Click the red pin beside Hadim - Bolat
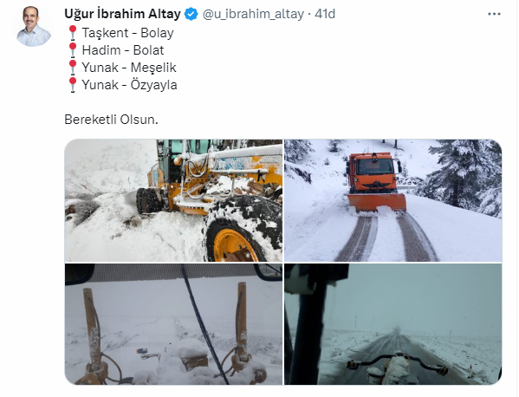 [x=73, y=50]
